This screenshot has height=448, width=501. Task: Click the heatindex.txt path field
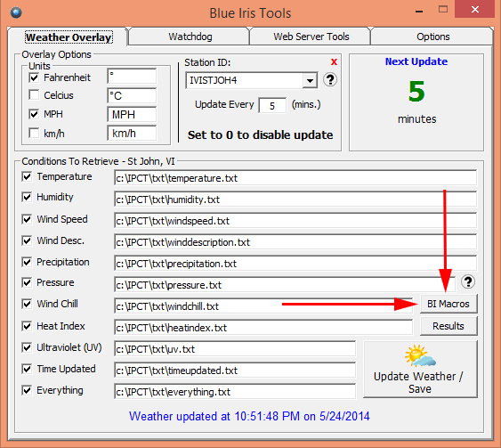point(263,328)
